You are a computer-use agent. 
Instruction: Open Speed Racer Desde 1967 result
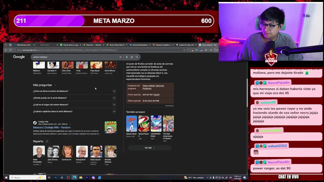(131, 127)
